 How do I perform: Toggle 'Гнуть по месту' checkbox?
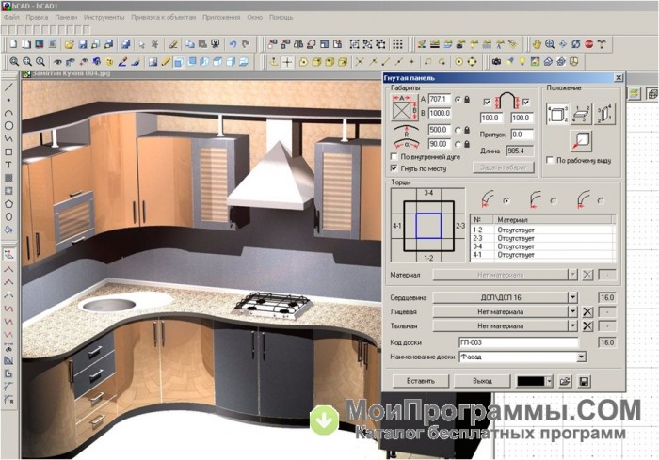point(394,168)
